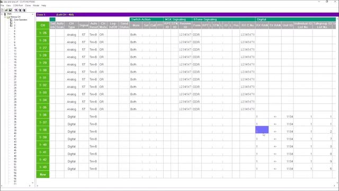Open the File menu

tap(2, 5)
